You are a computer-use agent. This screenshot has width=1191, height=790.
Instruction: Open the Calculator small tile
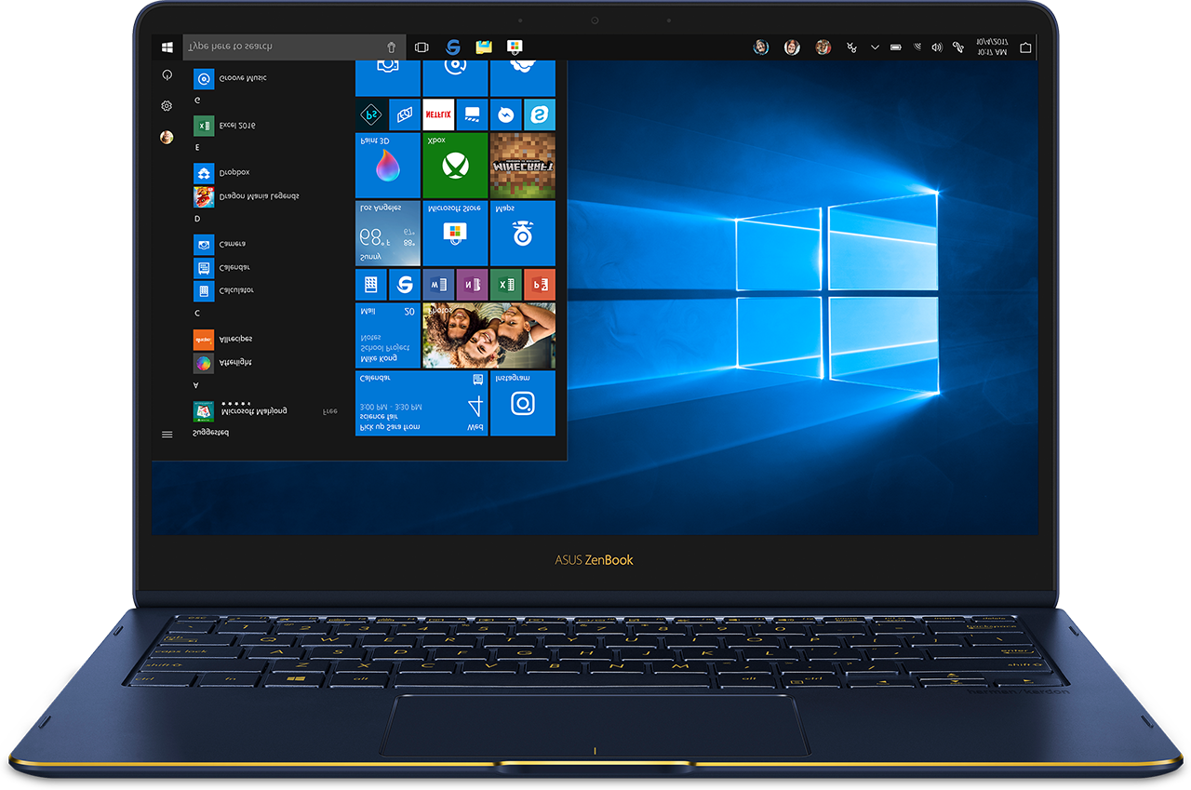pyautogui.click(x=371, y=285)
